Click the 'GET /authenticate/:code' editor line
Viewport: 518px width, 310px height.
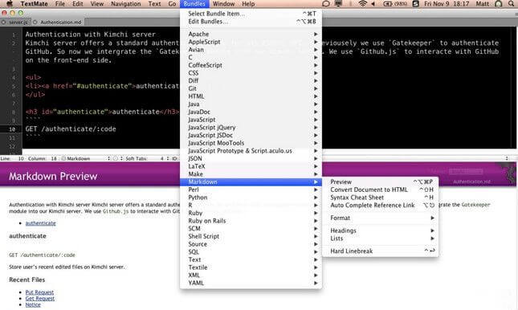[71, 128]
